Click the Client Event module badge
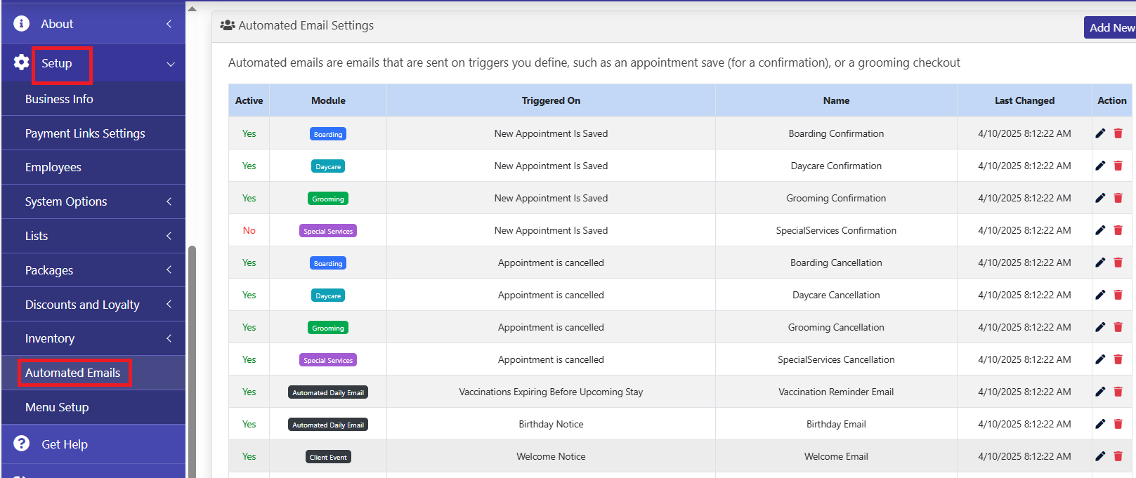Screen dimensions: 1136x478 coord(328,457)
